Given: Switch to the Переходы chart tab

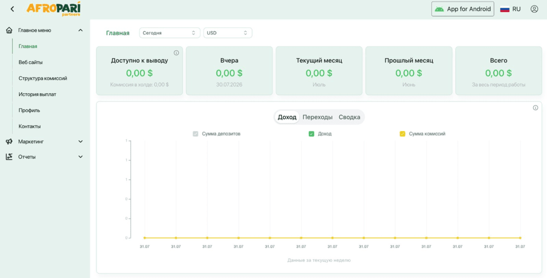Looking at the screenshot, I should [318, 117].
